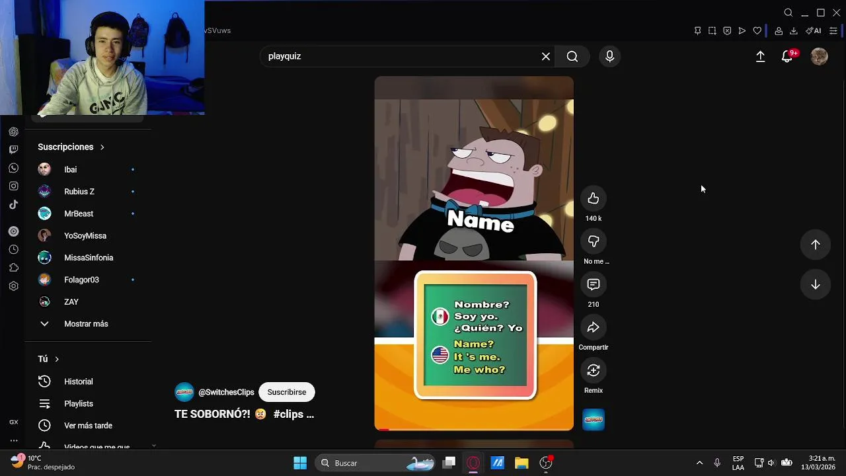Viewport: 846px width, 476px height.
Task: Open the Windows Start menu
Action: tap(300, 463)
